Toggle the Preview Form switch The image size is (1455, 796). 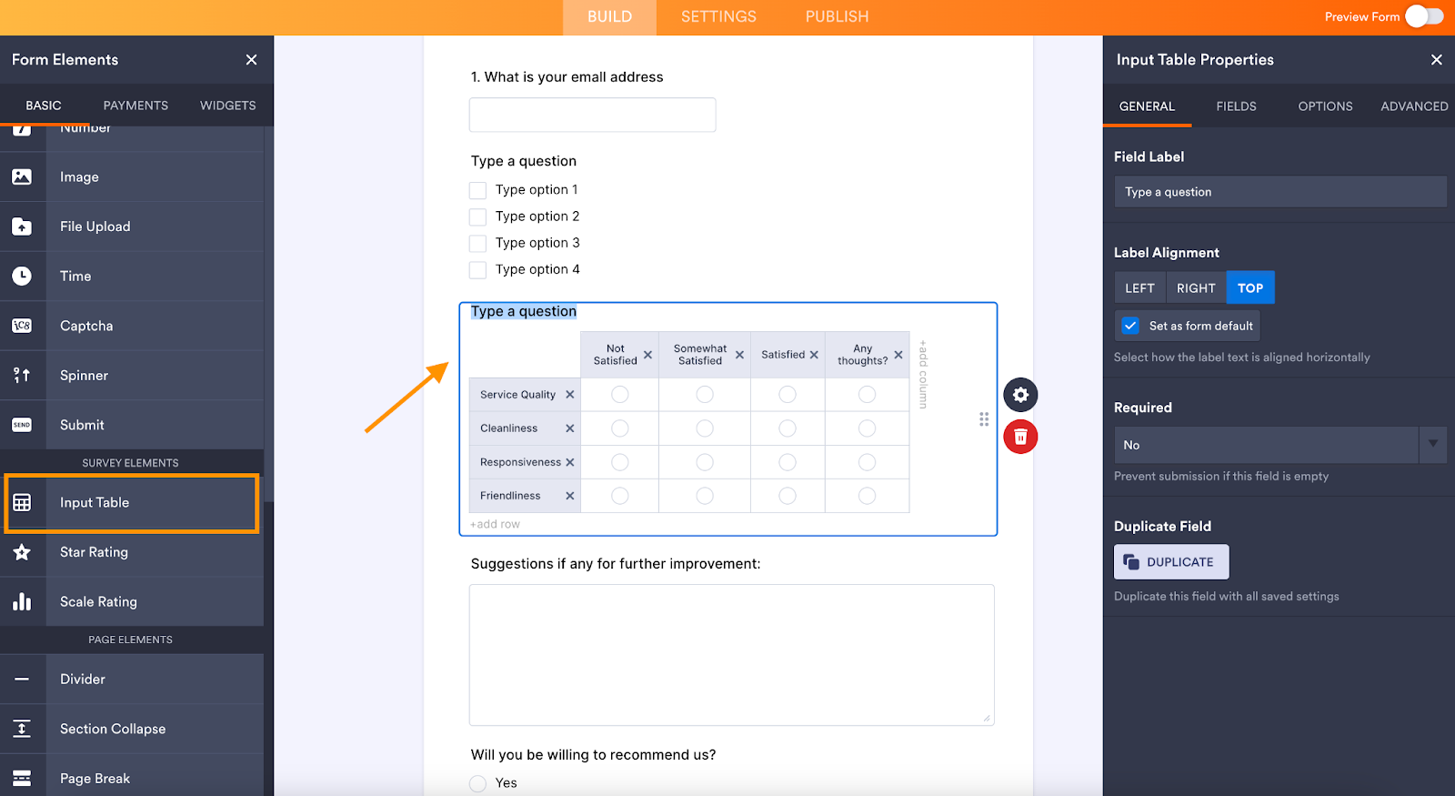pyautogui.click(x=1424, y=16)
